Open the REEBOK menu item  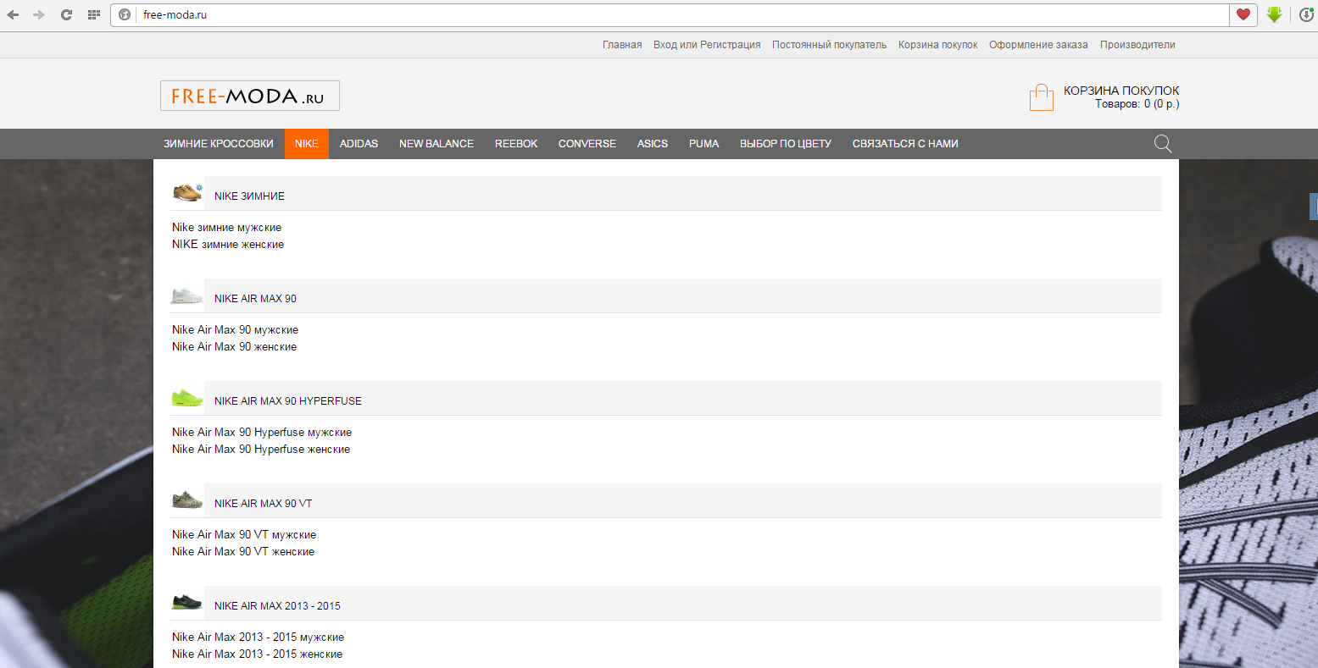[x=516, y=144]
